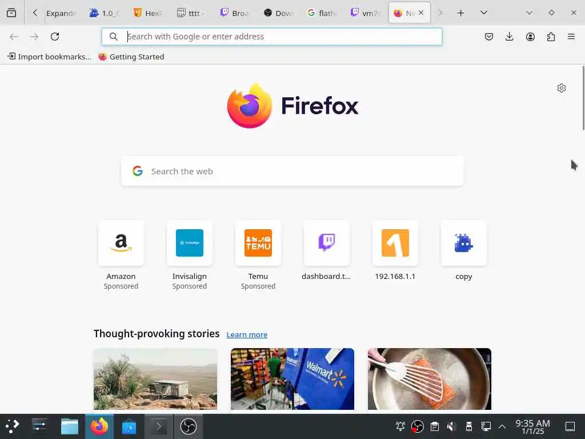585x439 pixels.
Task: Open the desert cabin story thumbnail
Action: click(155, 379)
